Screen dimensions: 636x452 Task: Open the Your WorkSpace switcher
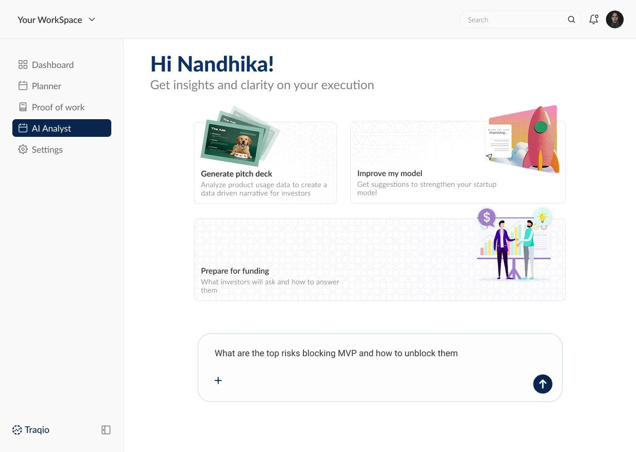point(50,20)
